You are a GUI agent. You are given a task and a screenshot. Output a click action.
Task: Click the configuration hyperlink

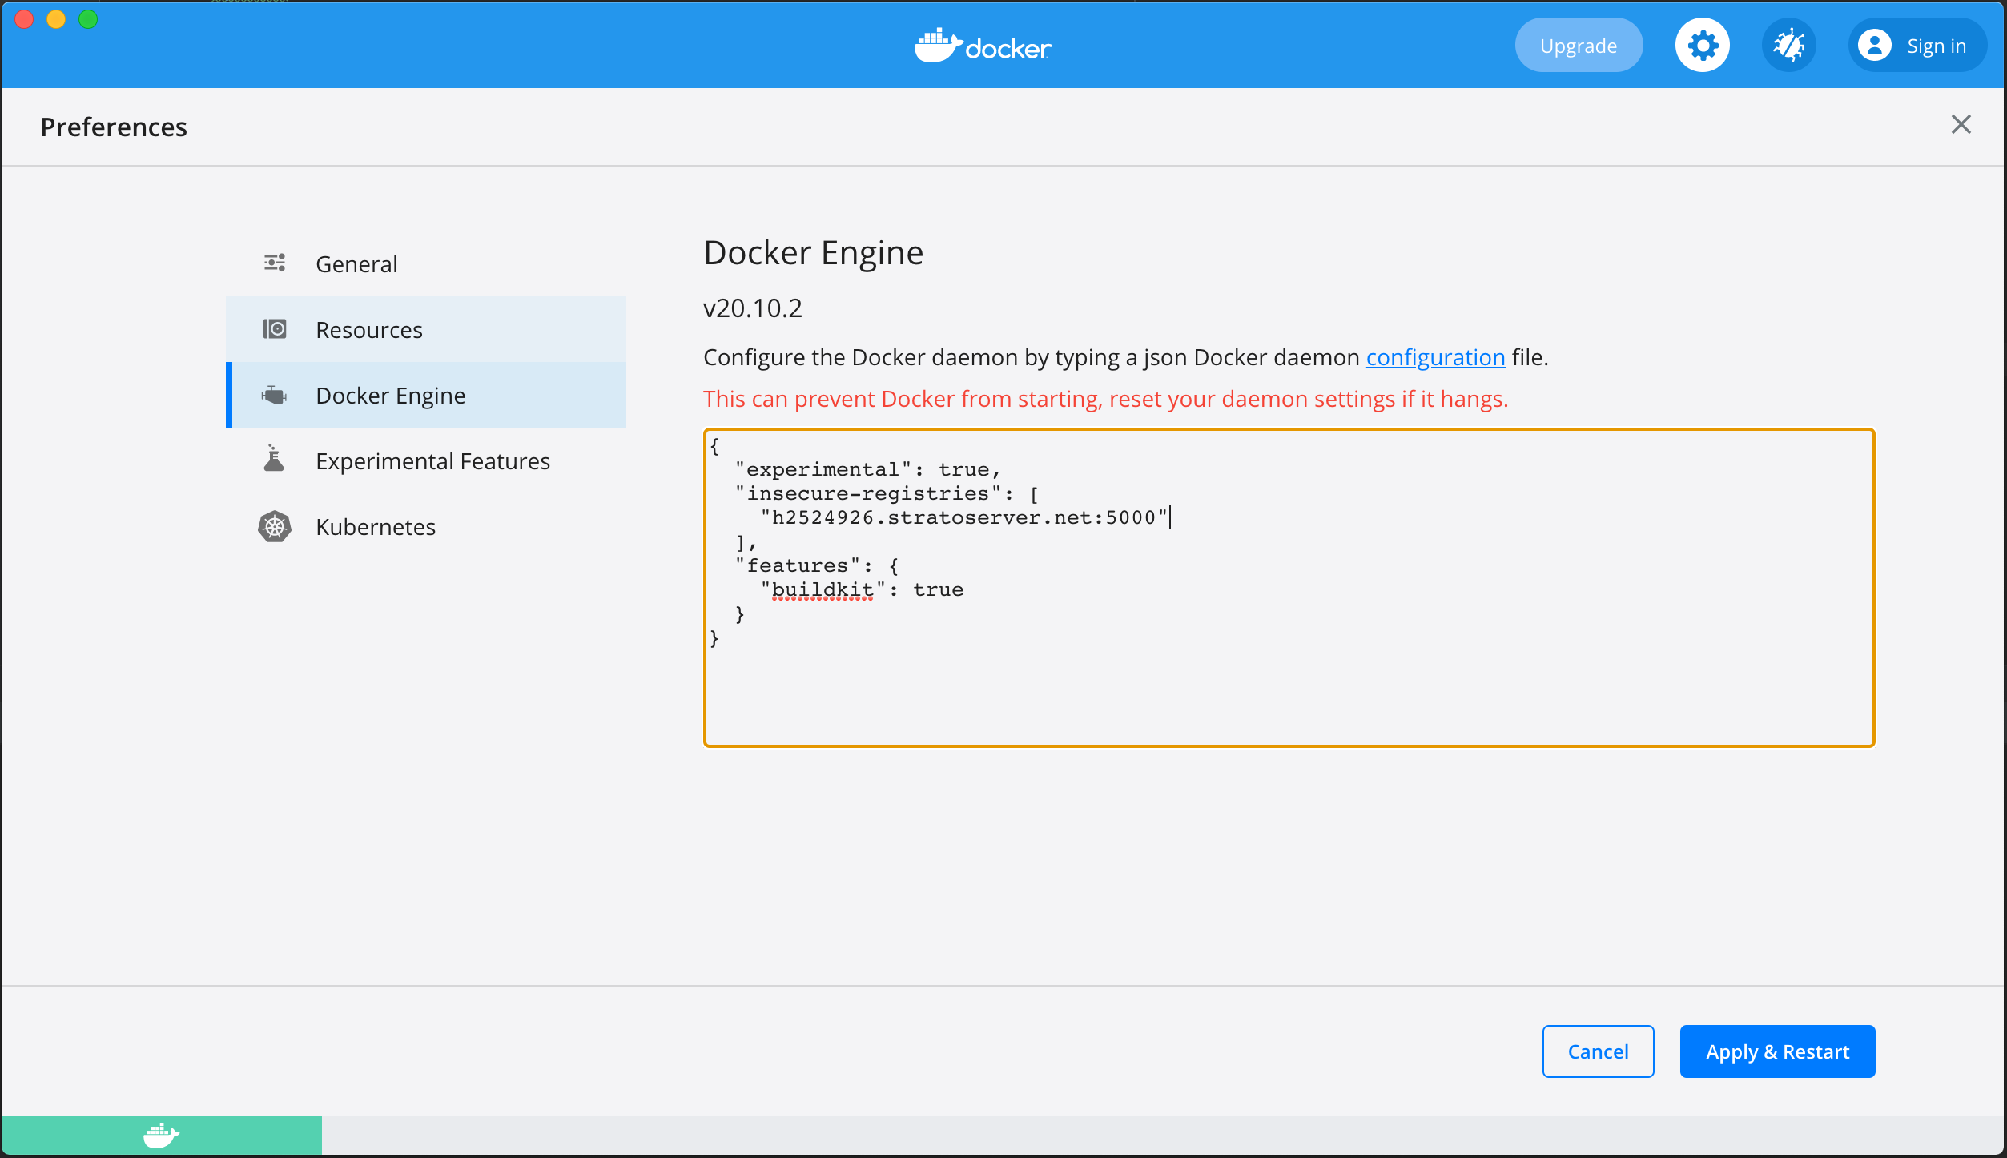[1435, 357]
